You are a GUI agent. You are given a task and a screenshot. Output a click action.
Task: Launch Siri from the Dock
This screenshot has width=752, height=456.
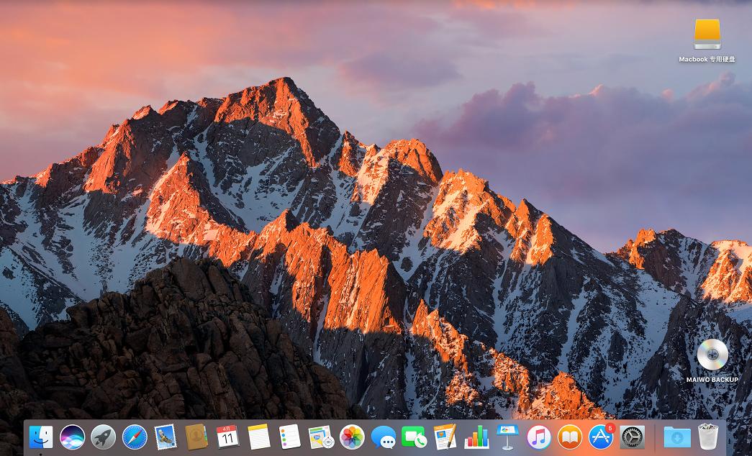click(72, 437)
